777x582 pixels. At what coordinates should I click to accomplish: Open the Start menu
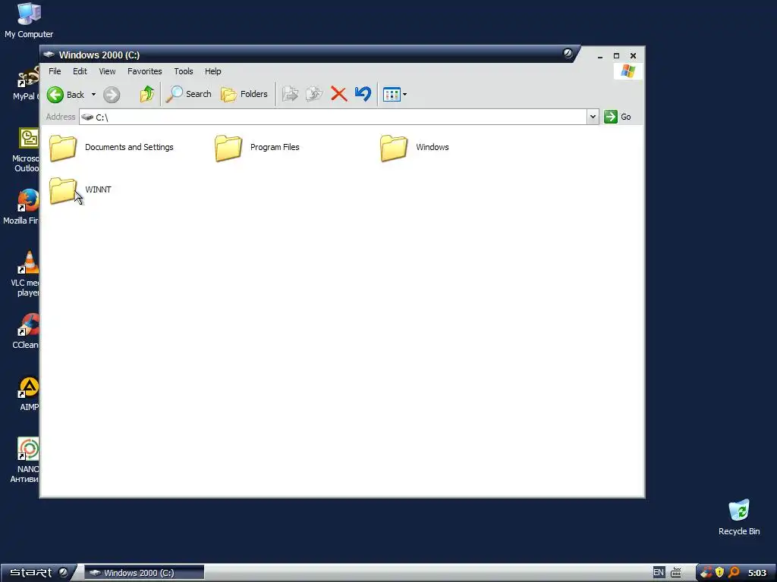coord(39,573)
